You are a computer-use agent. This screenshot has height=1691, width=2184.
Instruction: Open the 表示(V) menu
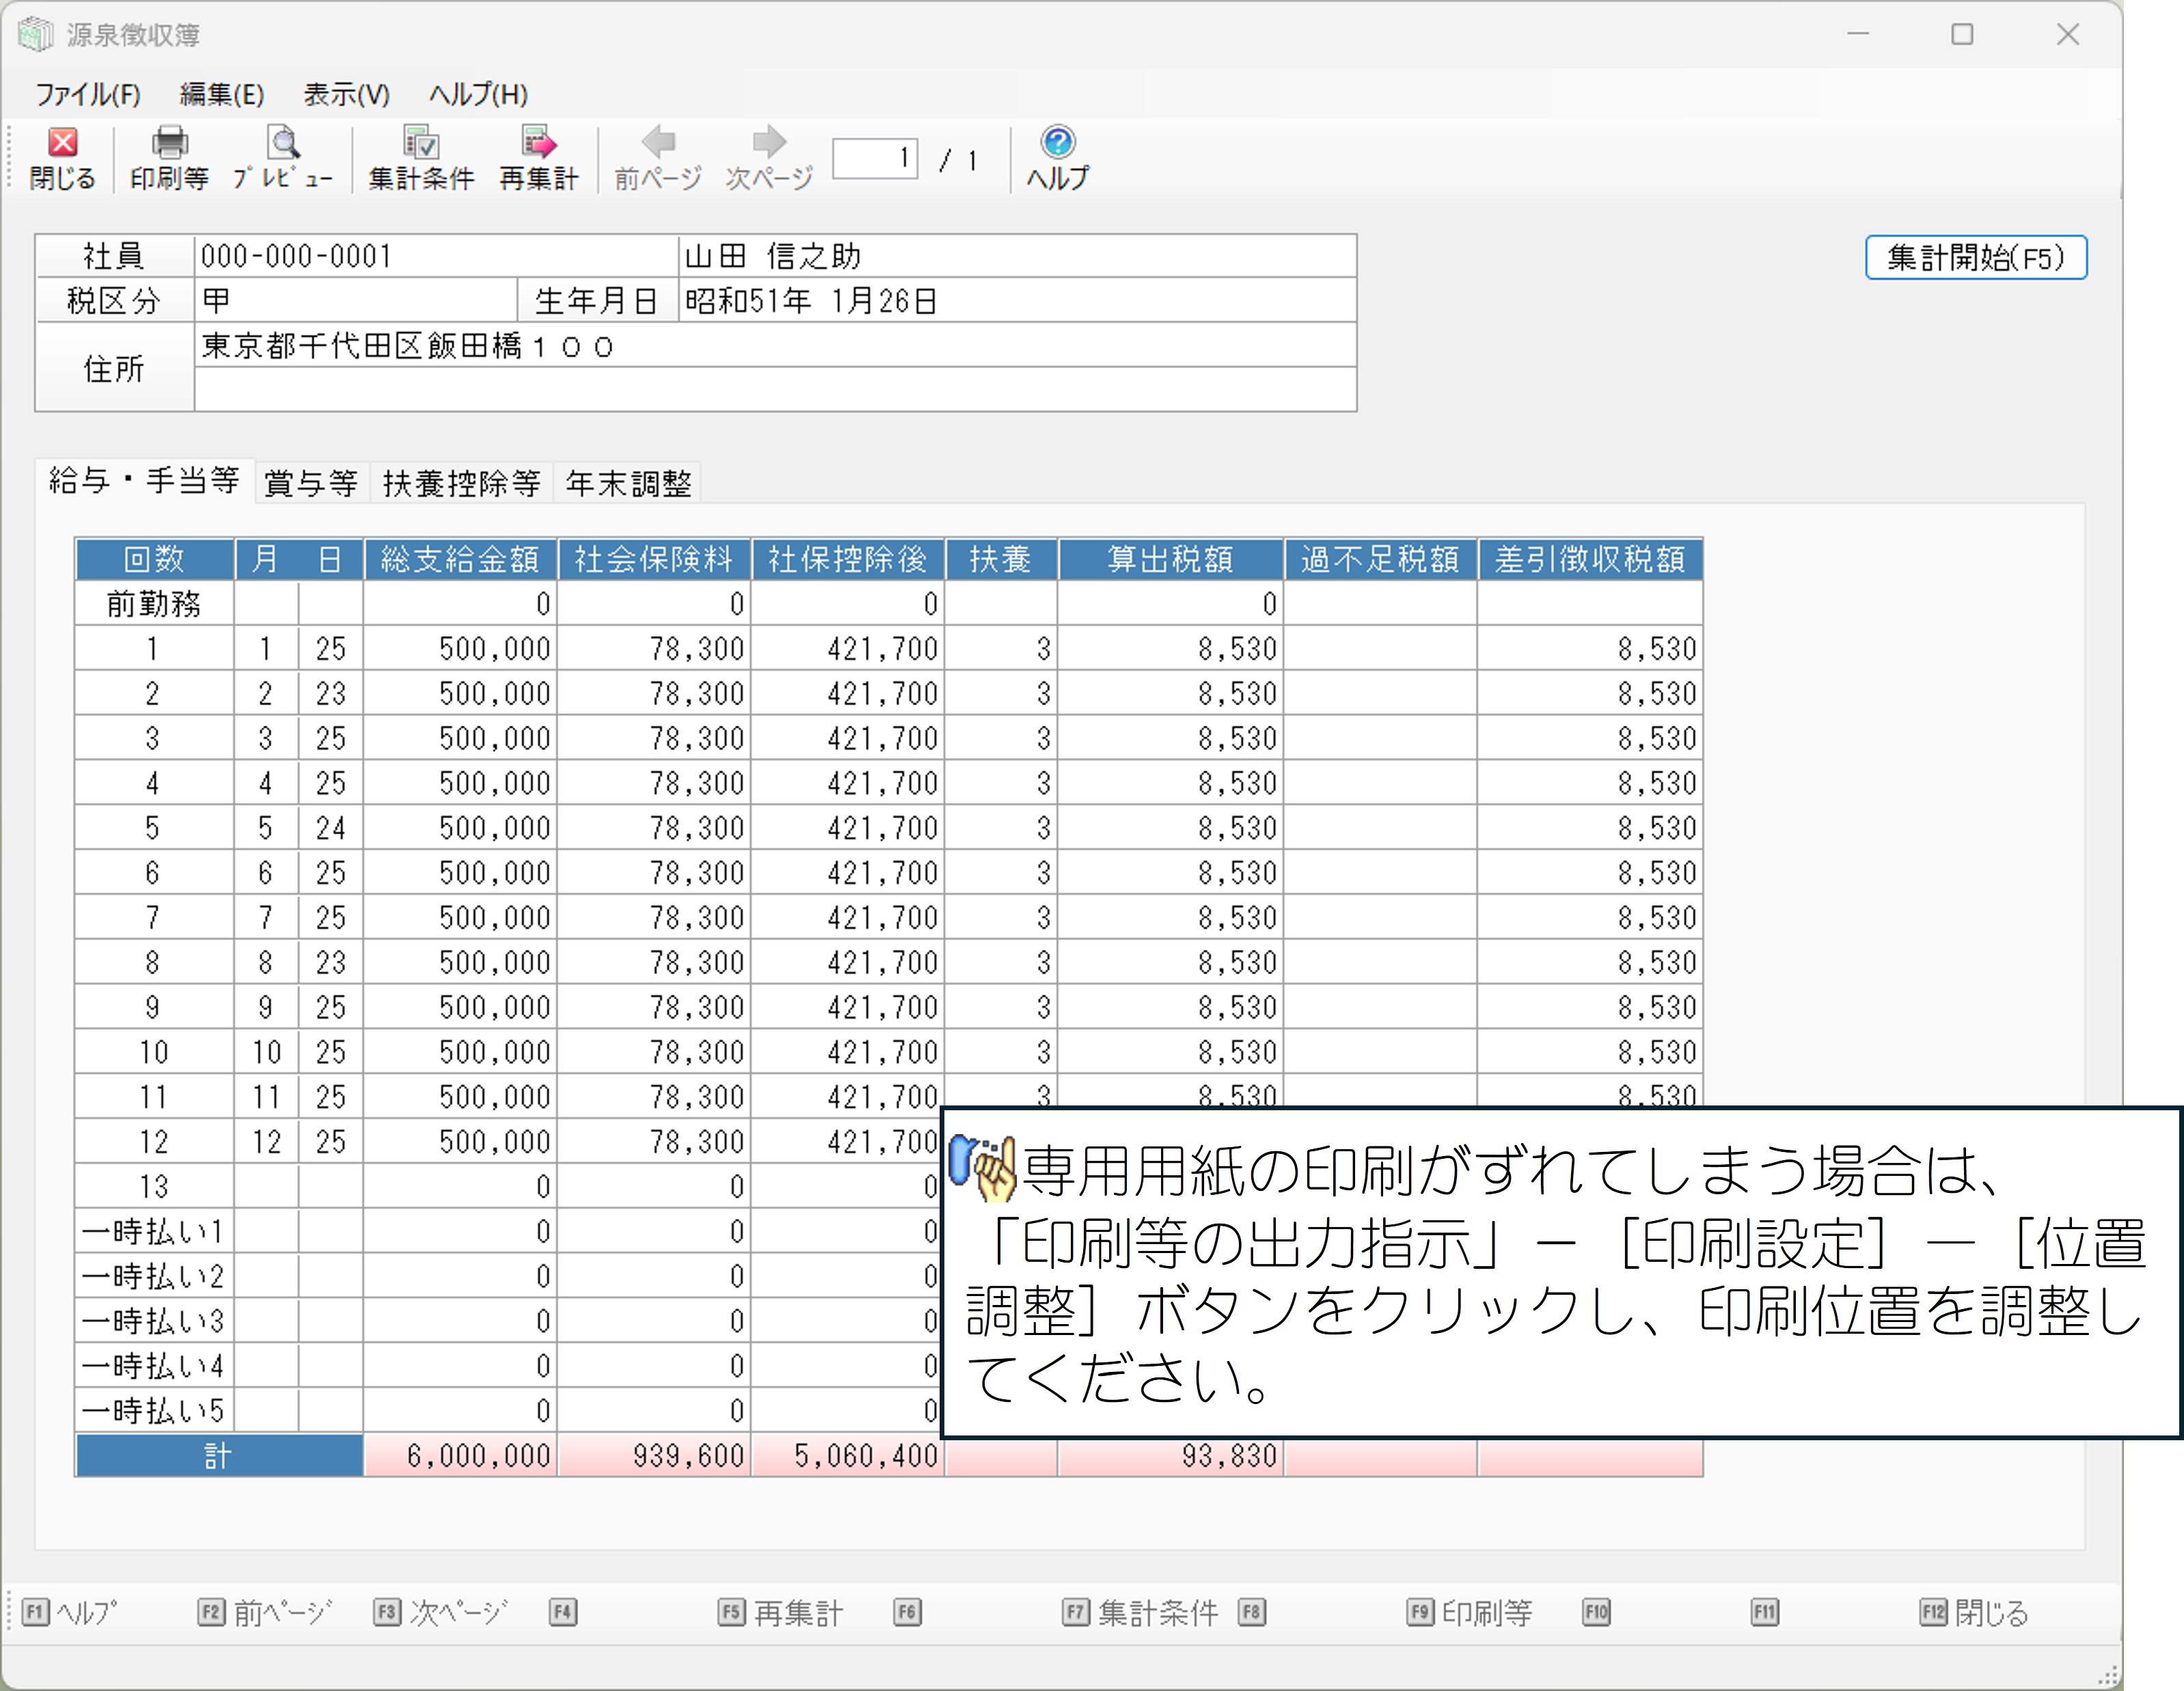point(346,94)
